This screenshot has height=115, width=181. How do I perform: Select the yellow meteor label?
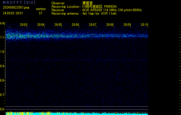click(x=41, y=9)
